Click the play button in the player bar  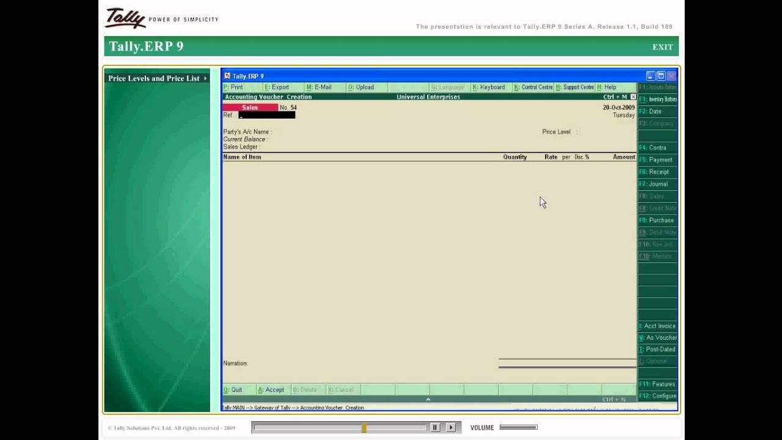pos(451,428)
